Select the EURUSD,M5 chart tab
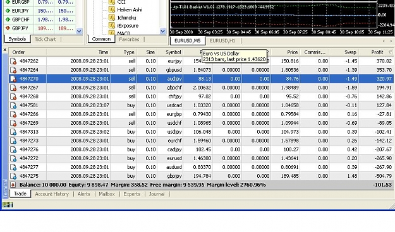Image resolution: width=395 pixels, height=232 pixels. [x=188, y=41]
